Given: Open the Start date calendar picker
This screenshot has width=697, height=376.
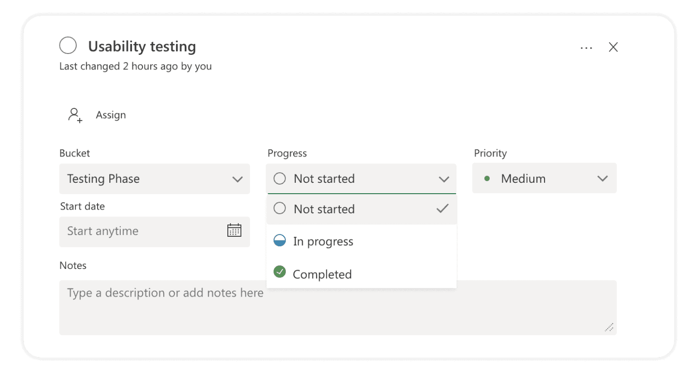Looking at the screenshot, I should pos(234,230).
